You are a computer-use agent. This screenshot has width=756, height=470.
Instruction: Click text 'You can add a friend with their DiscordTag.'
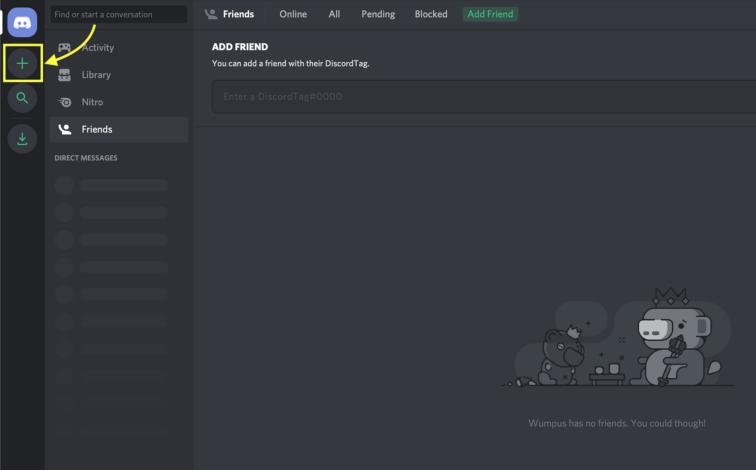point(290,64)
